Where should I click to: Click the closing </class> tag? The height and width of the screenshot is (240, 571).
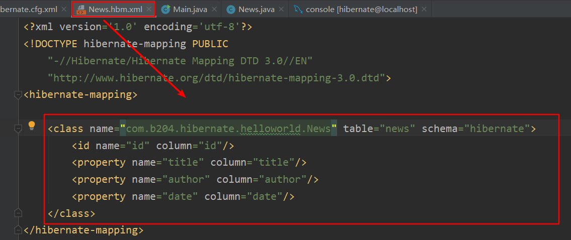(71, 213)
